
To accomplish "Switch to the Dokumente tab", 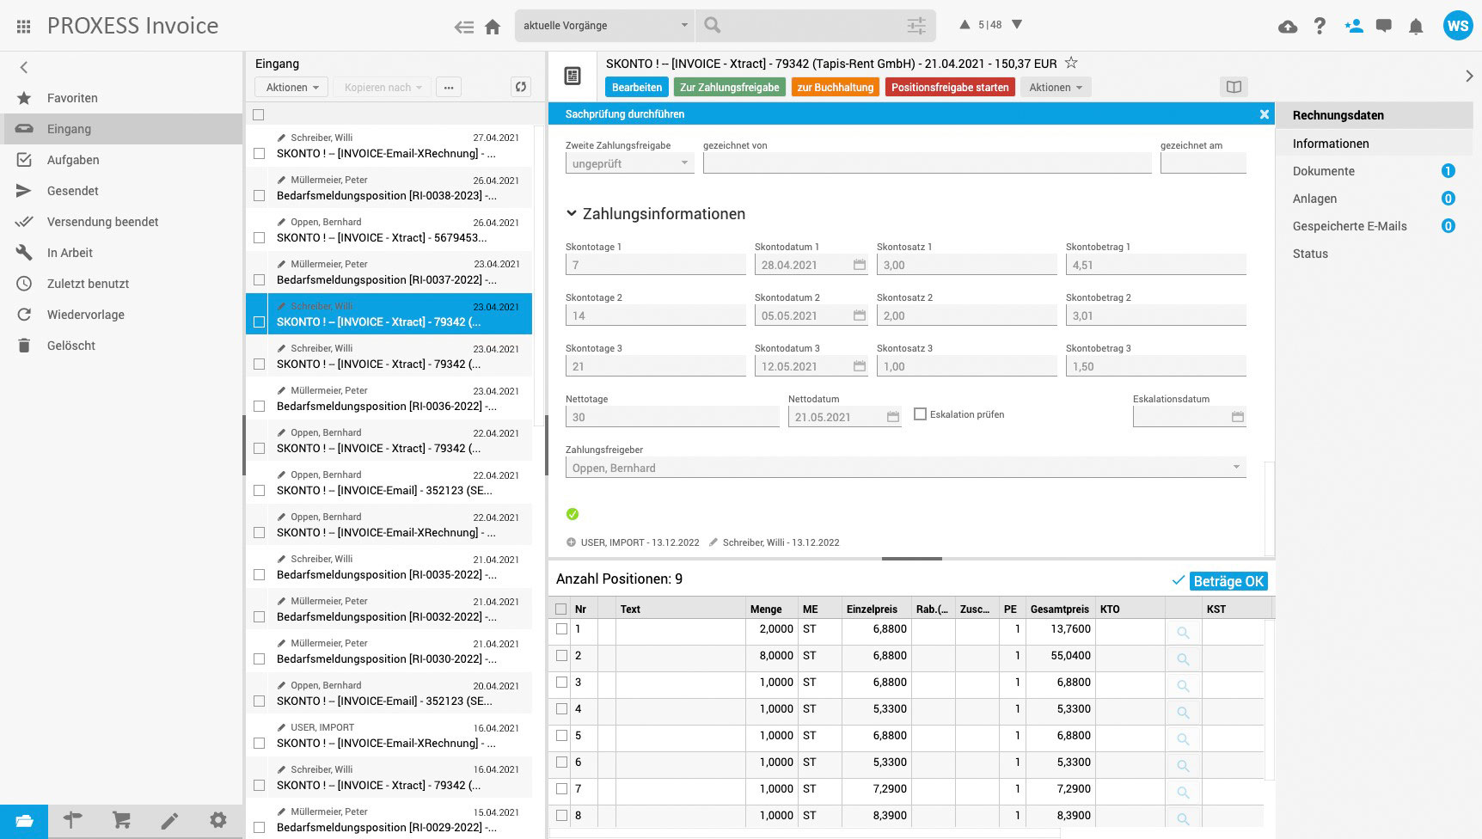I will (x=1323, y=171).
